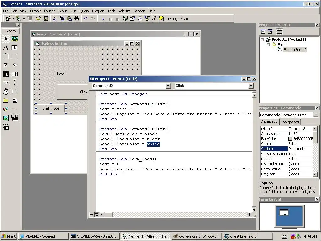
Task: Collapse the Project1 tree node
Action: [262, 40]
